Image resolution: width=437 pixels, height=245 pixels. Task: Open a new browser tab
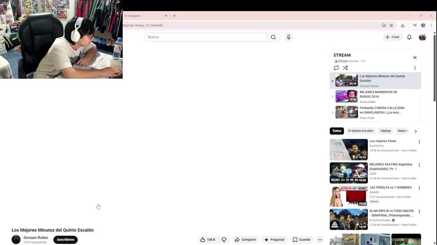tap(174, 16)
